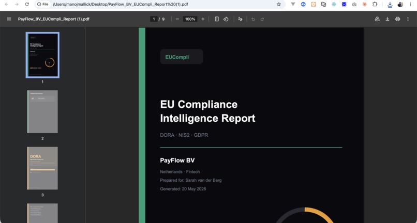The image size is (417, 223).
Task: View site info via File chip
Action: [x=43, y=4]
